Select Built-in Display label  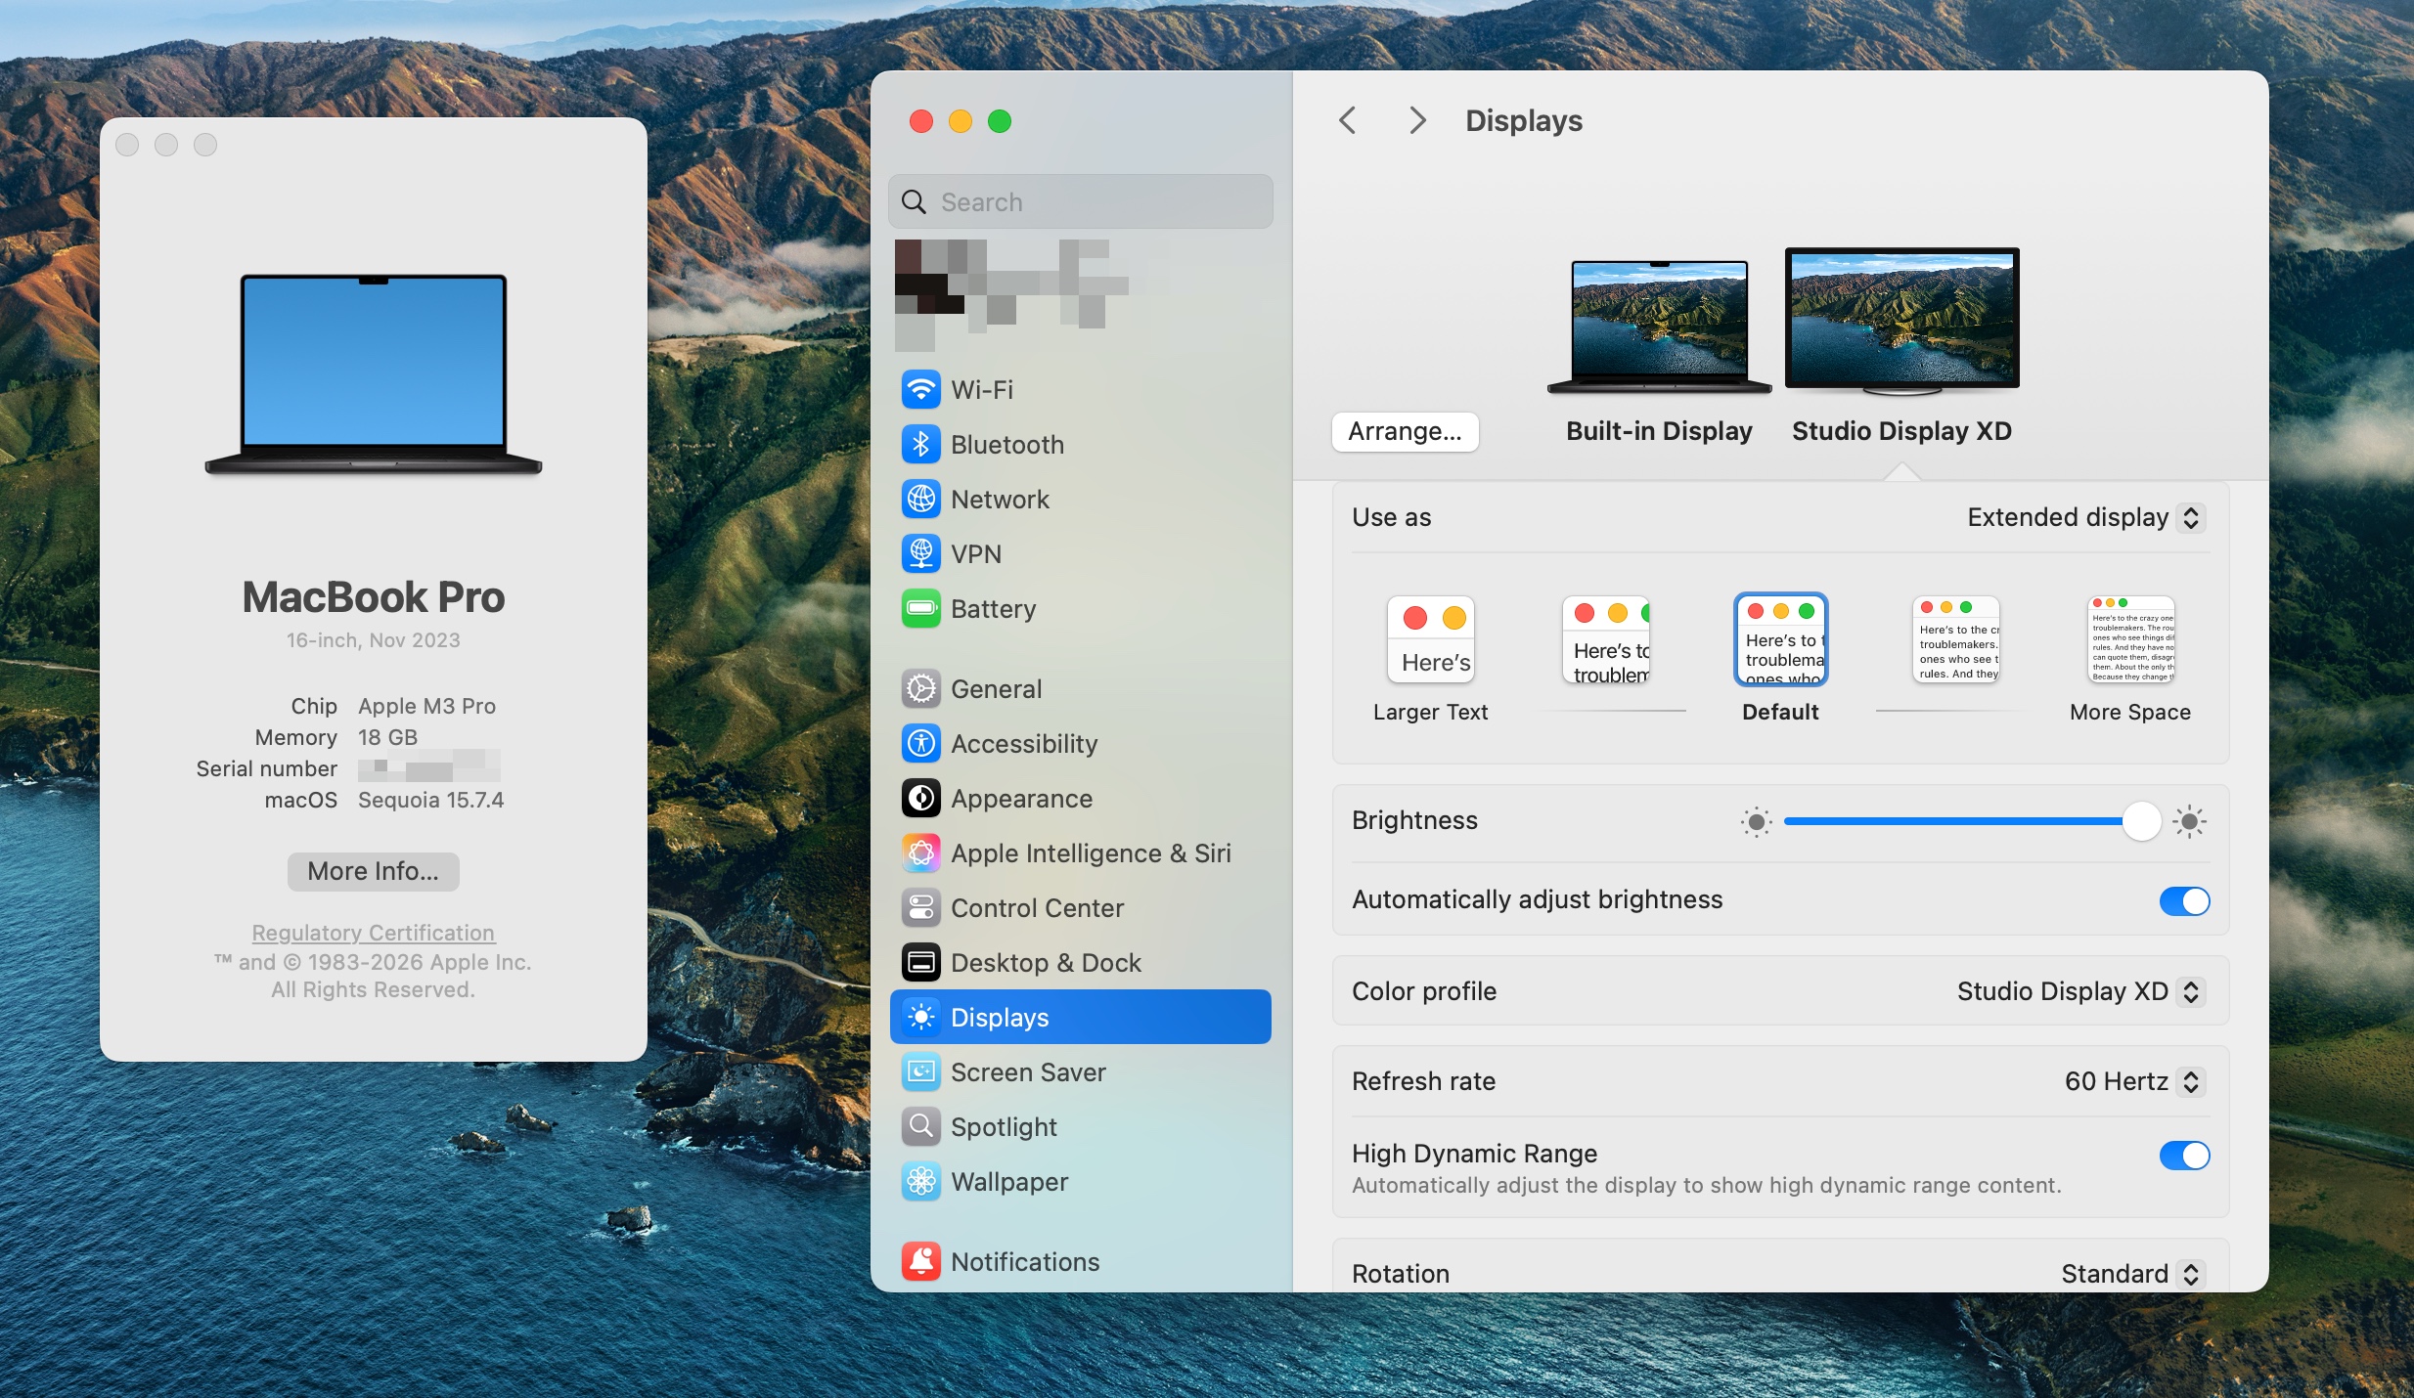[x=1659, y=431]
